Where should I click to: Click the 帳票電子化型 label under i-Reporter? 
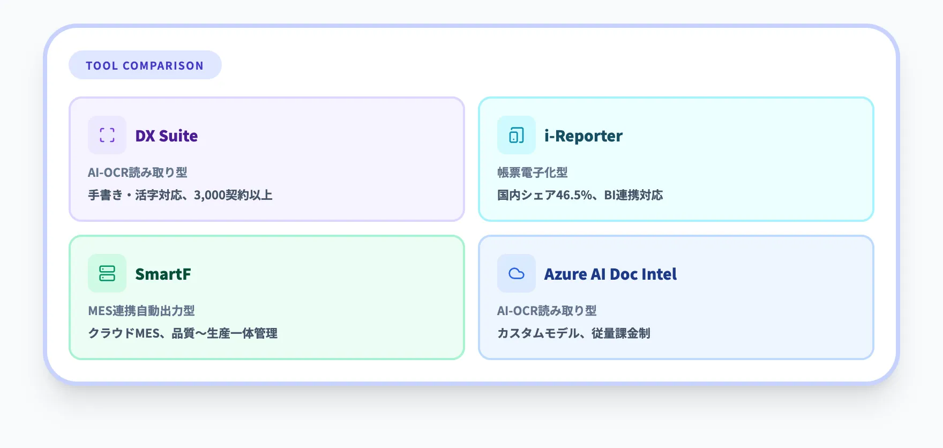(x=532, y=173)
